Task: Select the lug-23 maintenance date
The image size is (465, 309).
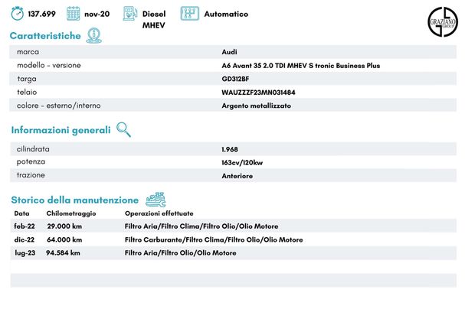Action: 25,252
